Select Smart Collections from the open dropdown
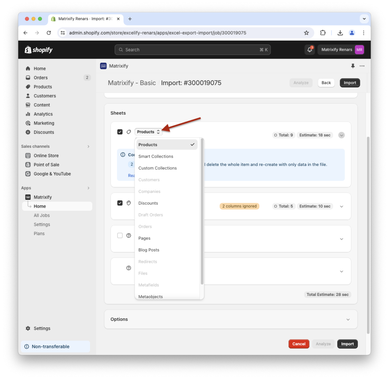 coord(156,156)
